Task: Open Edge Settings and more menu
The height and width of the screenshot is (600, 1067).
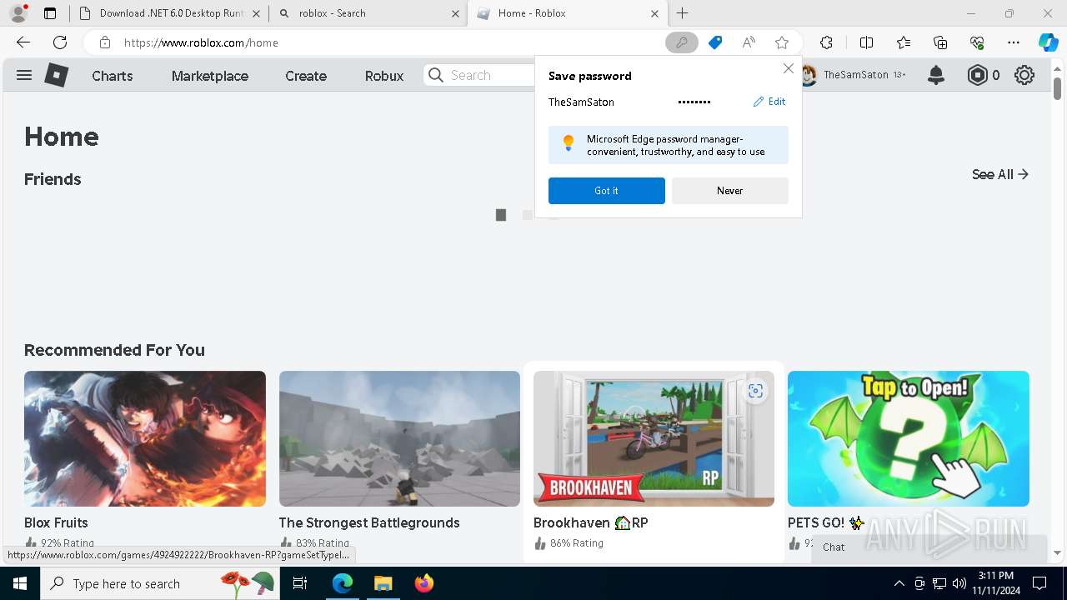Action: click(1014, 42)
